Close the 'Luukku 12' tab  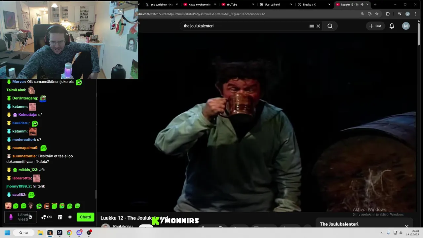tap(367, 5)
